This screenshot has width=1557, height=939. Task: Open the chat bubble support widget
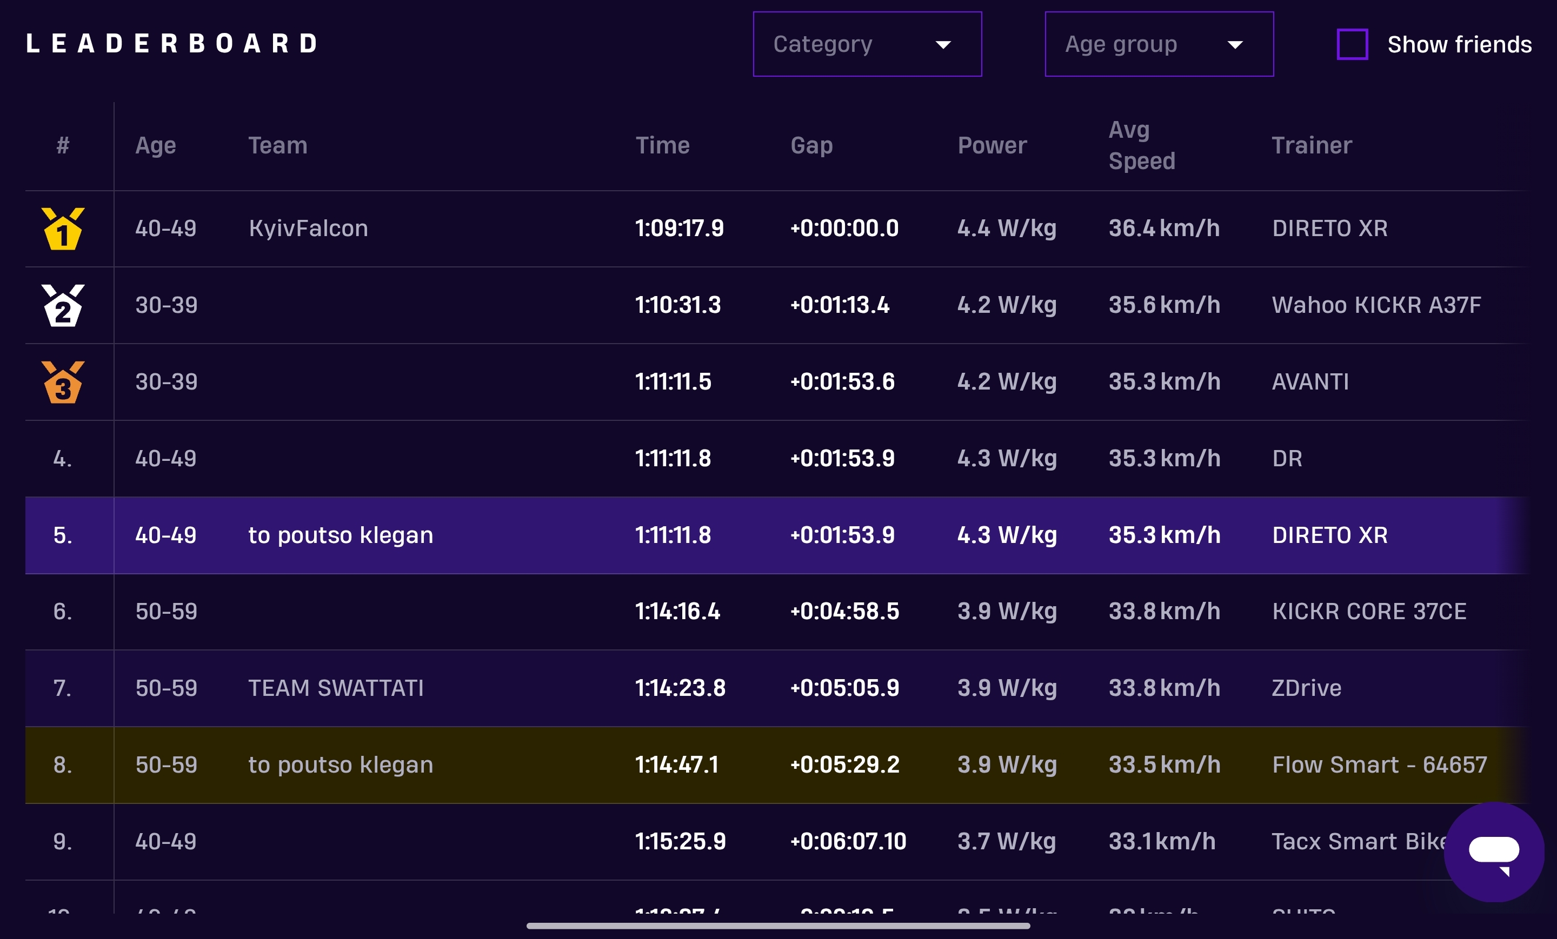click(1493, 852)
